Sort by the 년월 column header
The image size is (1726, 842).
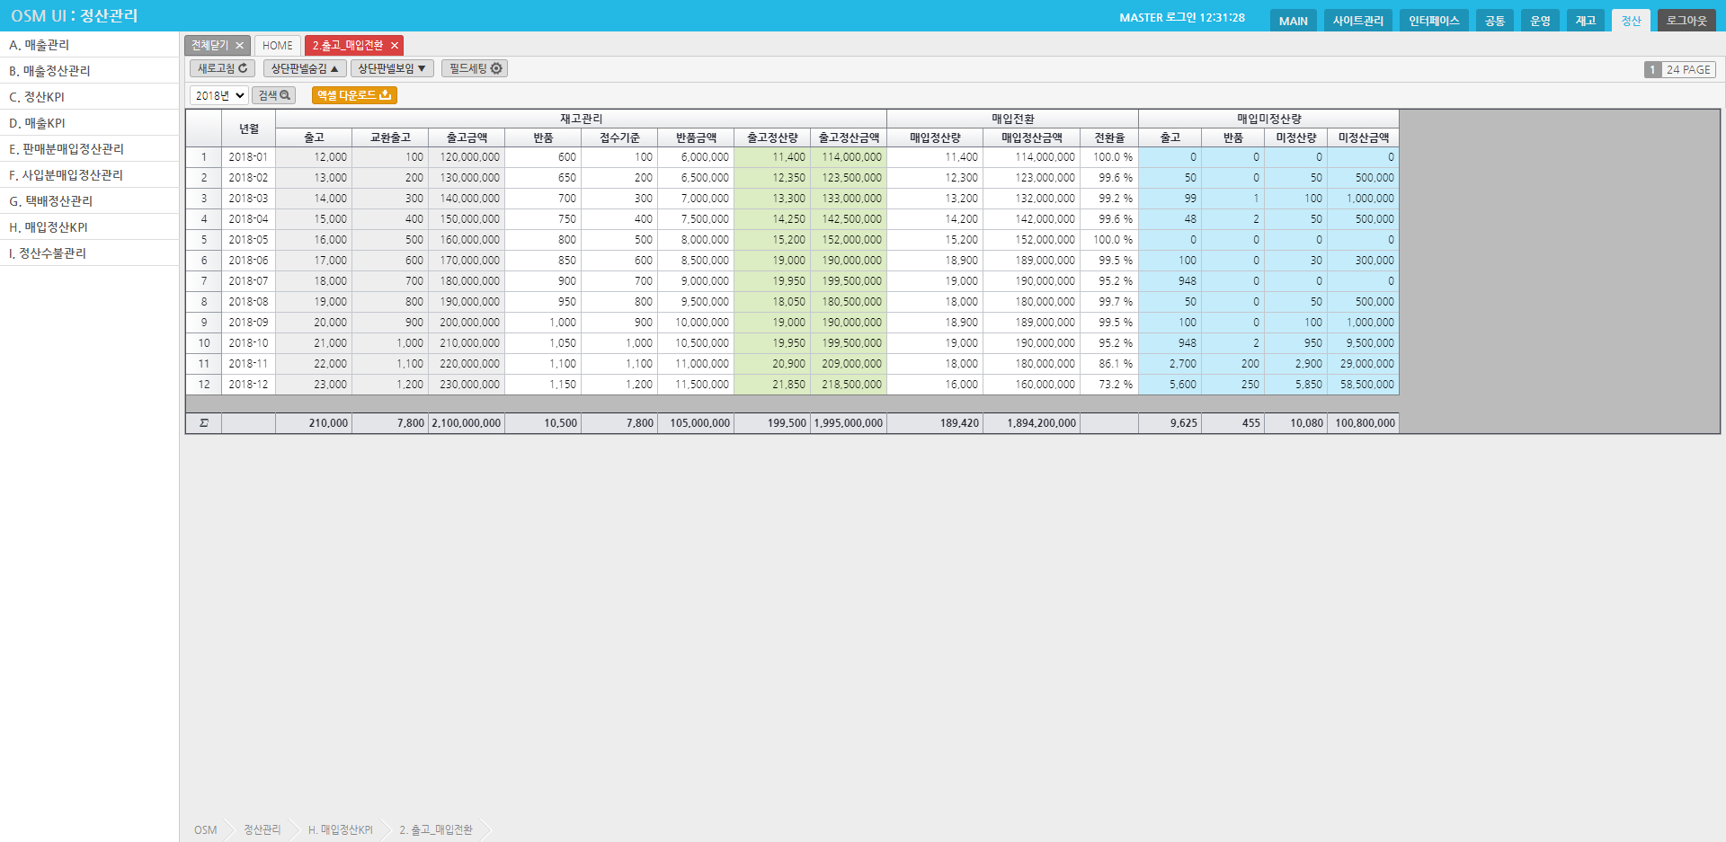point(249,129)
